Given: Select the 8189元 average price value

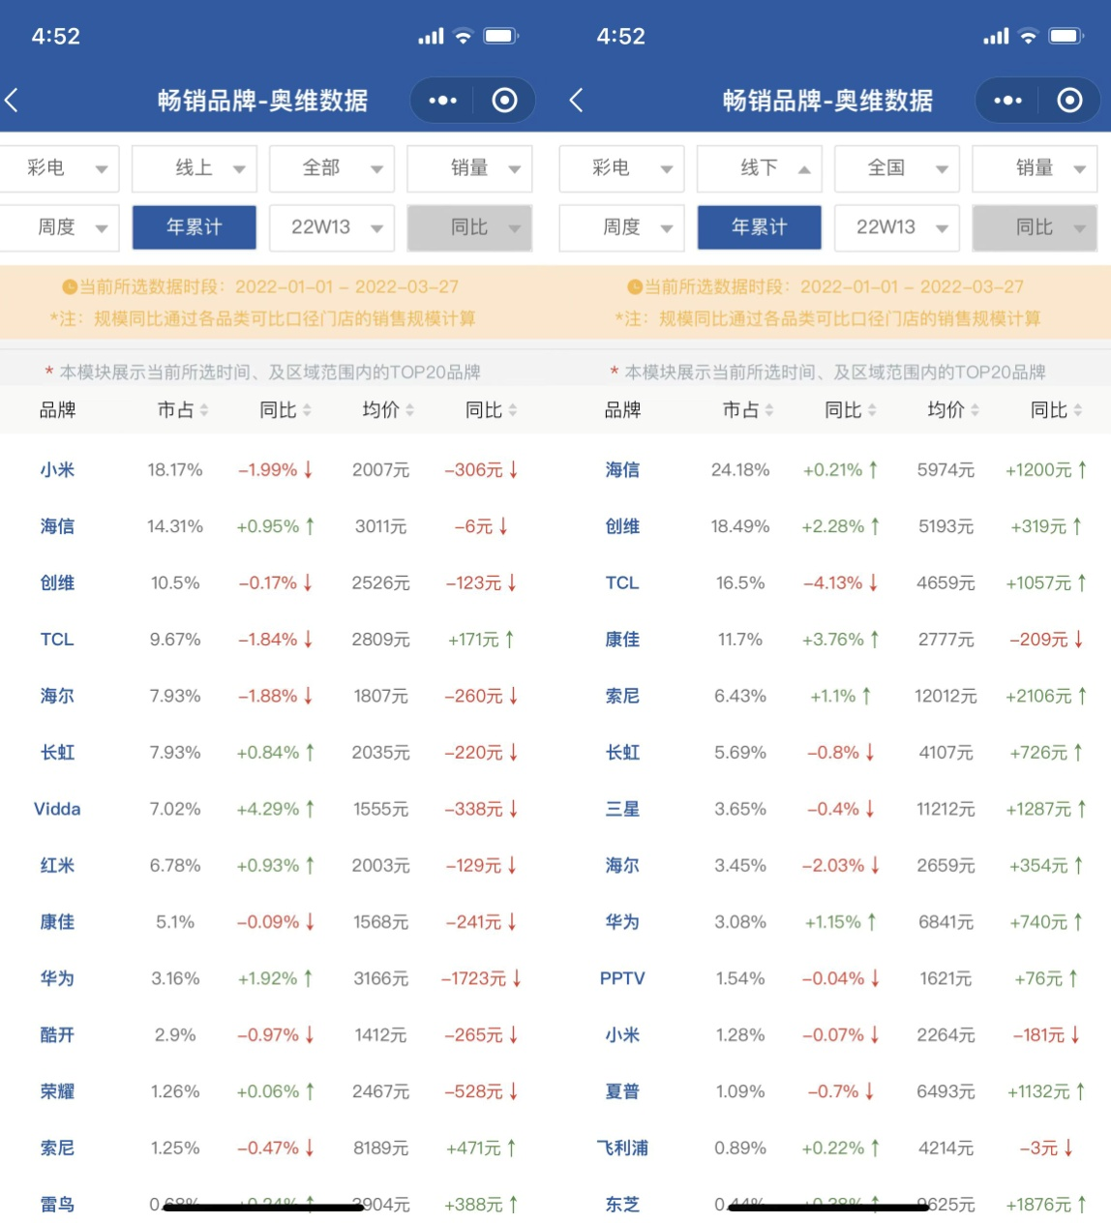Looking at the screenshot, I should (380, 1148).
